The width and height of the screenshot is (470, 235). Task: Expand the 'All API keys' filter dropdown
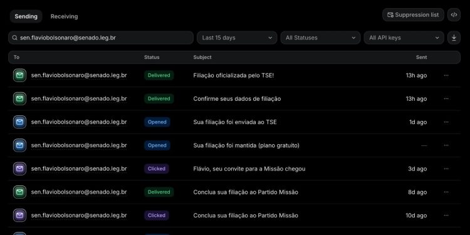[x=404, y=38]
